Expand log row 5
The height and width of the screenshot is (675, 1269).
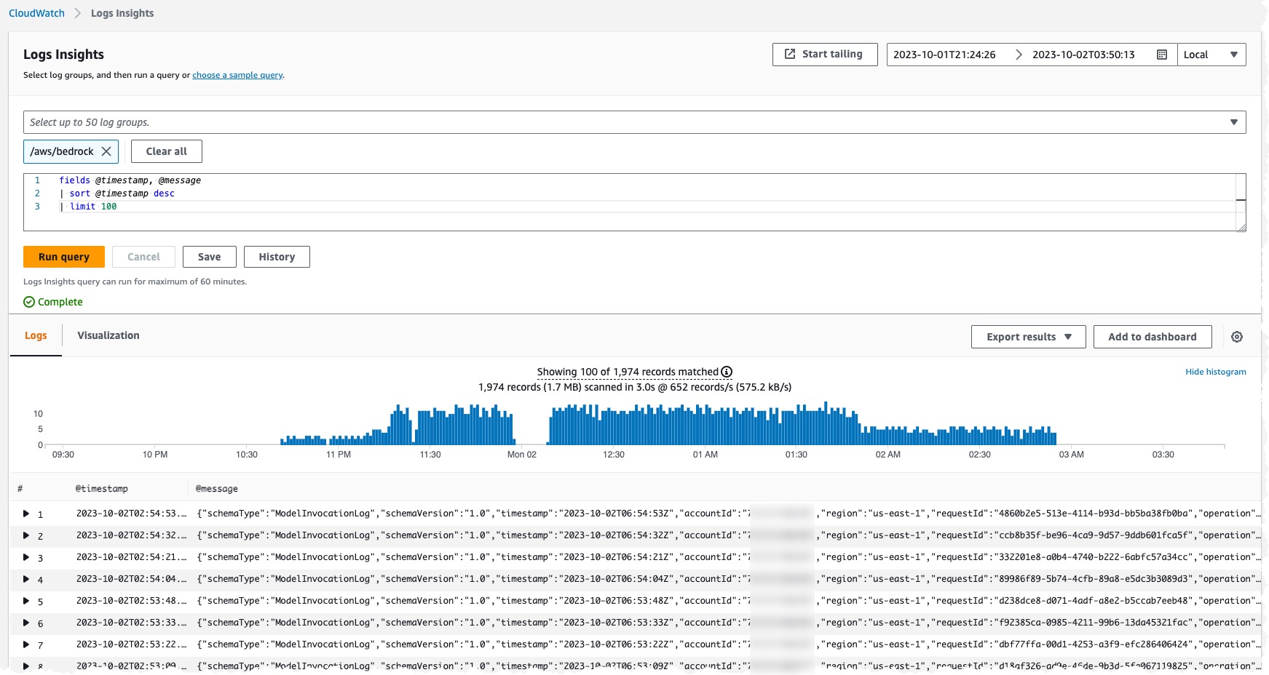click(26, 601)
